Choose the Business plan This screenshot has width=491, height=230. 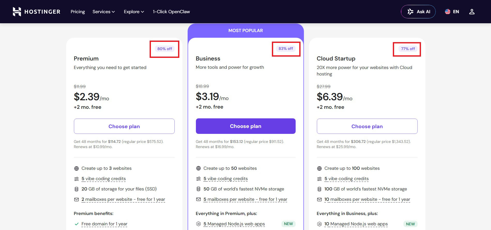click(245, 126)
